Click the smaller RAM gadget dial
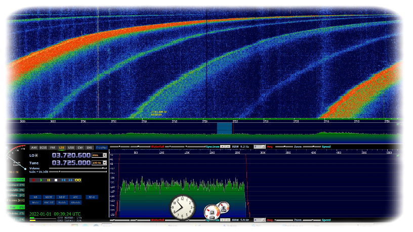Image resolution: width=413 pixels, height=232 pixels. (x=224, y=208)
